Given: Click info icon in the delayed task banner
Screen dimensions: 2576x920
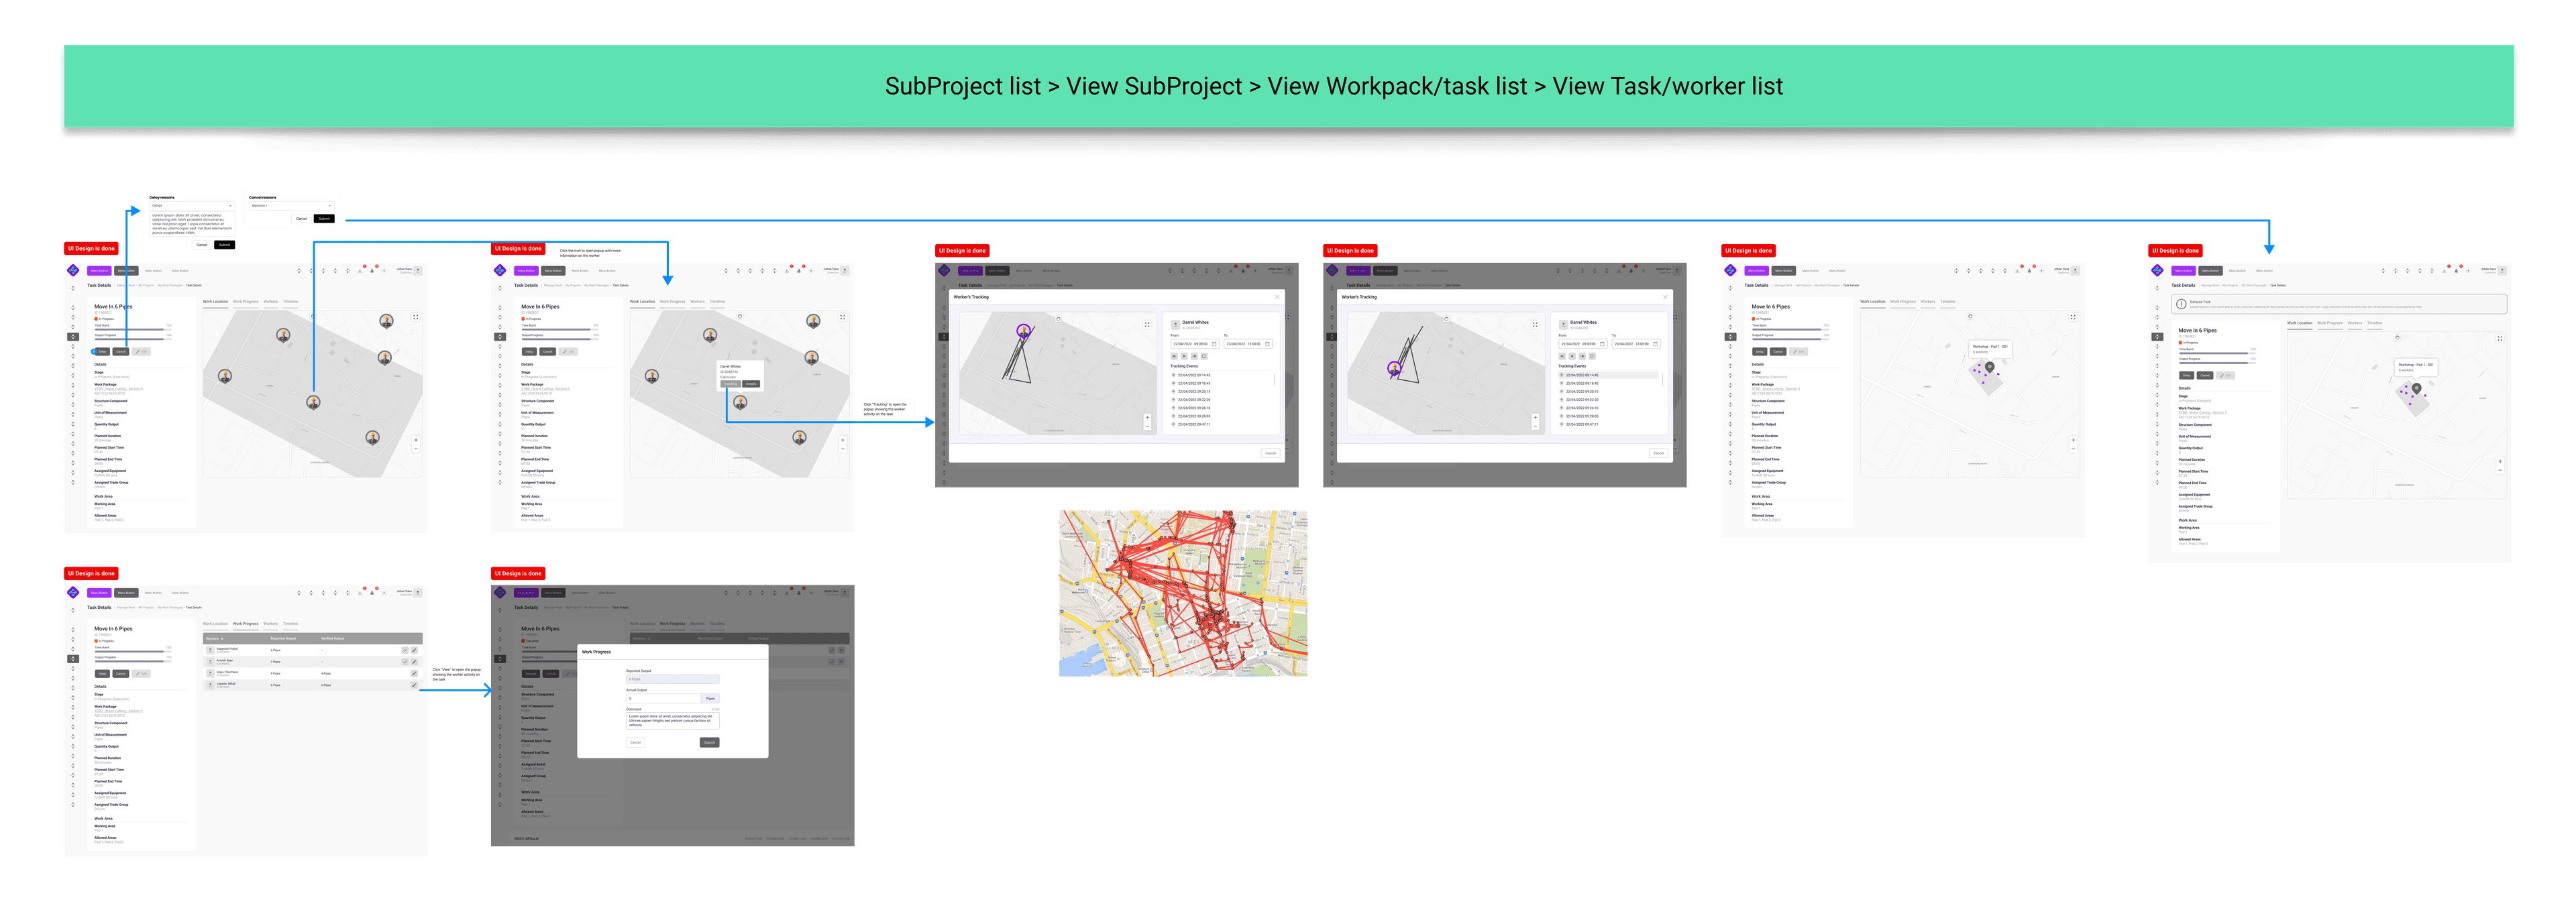Looking at the screenshot, I should (x=2182, y=304).
